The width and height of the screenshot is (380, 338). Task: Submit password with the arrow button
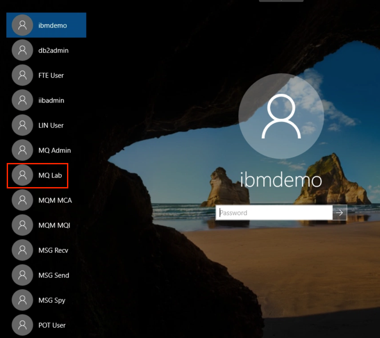pos(340,213)
